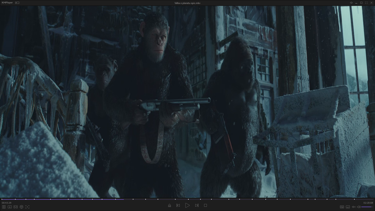The image size is (375, 211).
Task: Toggle the 3D cube icon
Action: tap(21, 207)
